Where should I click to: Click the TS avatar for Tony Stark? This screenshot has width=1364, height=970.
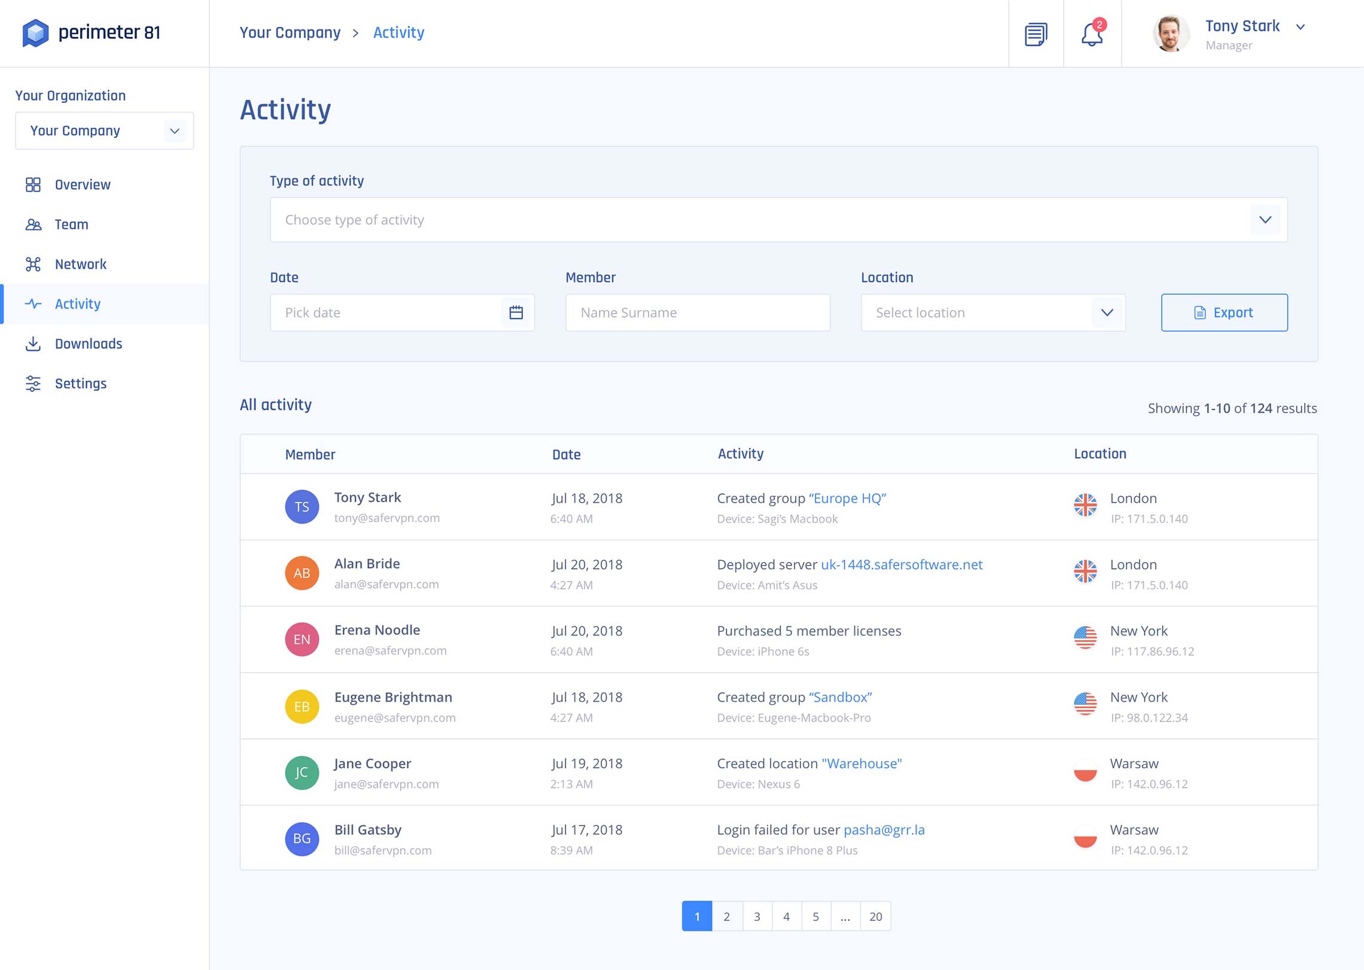(302, 507)
